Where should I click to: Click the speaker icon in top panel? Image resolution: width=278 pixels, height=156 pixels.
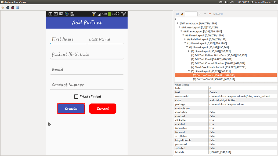tap(232, 2)
